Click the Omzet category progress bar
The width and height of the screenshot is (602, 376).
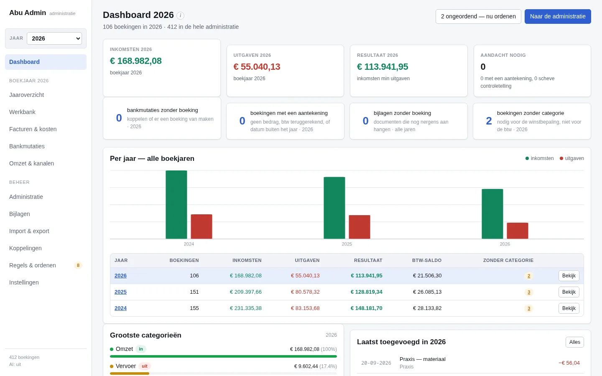[223, 356]
